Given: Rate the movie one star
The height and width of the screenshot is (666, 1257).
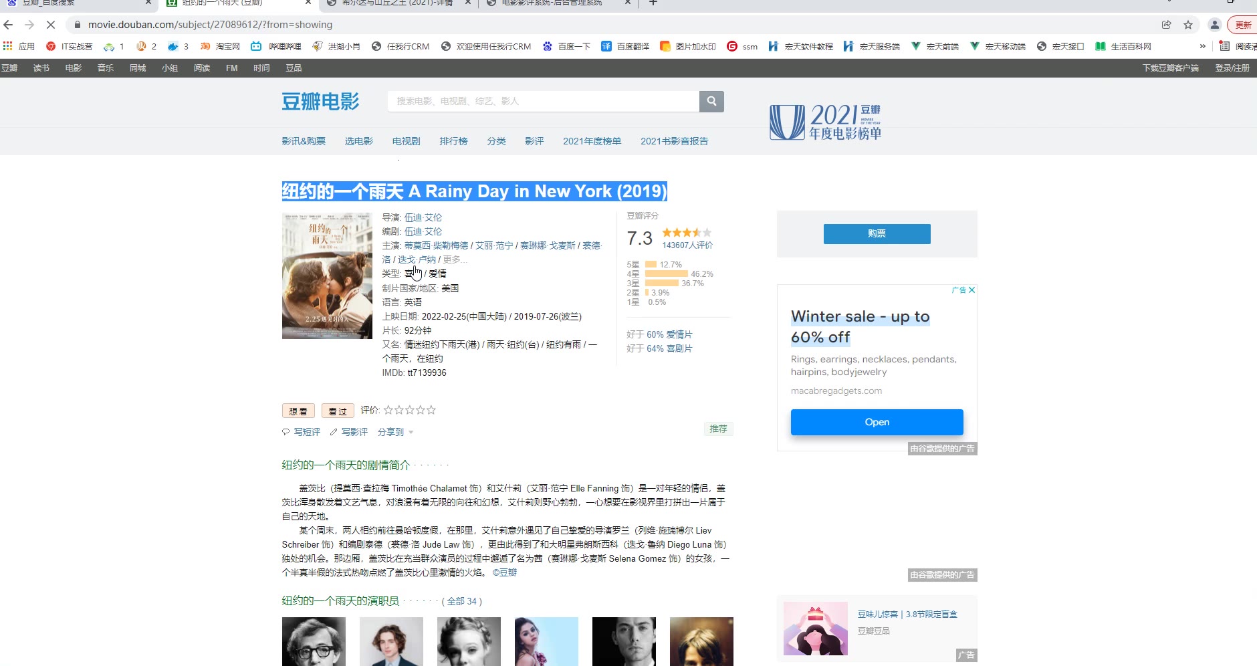Looking at the screenshot, I should (x=388, y=410).
